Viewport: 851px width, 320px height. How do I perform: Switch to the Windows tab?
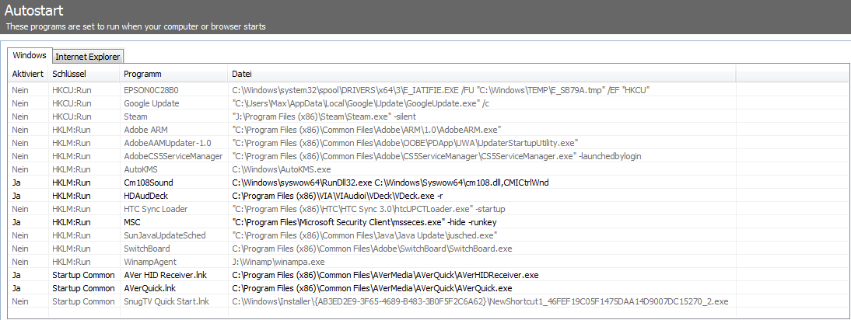click(x=30, y=56)
